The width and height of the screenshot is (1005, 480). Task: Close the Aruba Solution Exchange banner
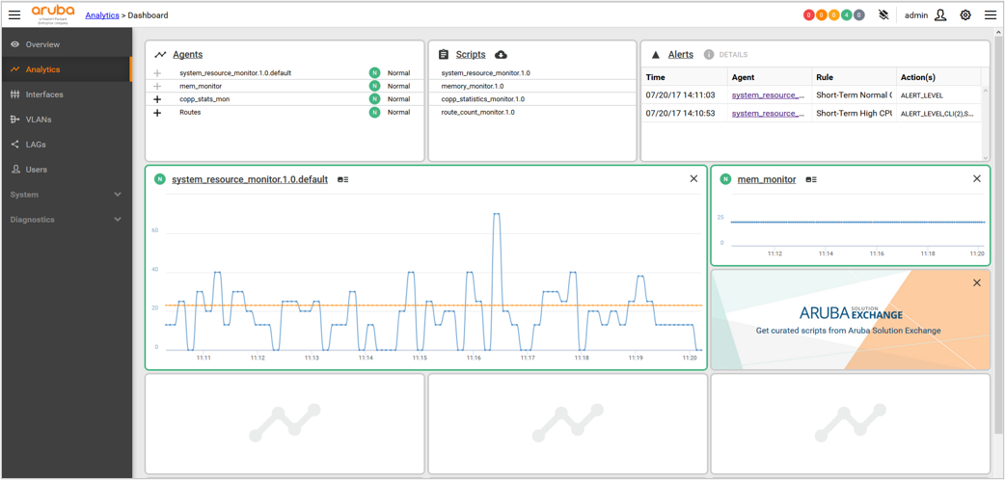pyautogui.click(x=977, y=282)
